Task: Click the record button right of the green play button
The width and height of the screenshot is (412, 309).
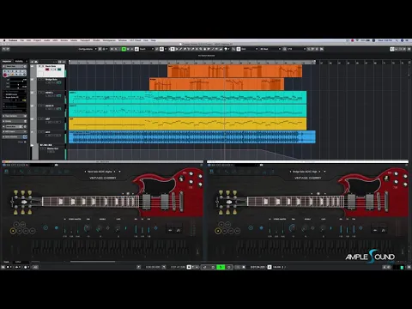Action: click(228, 267)
